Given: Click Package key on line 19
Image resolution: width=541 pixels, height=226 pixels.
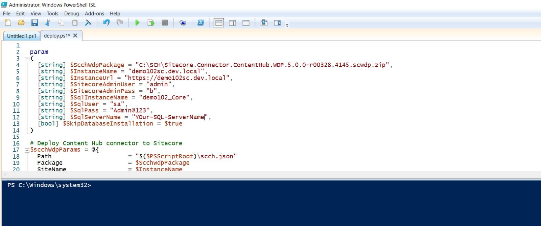Looking at the screenshot, I should (50, 163).
